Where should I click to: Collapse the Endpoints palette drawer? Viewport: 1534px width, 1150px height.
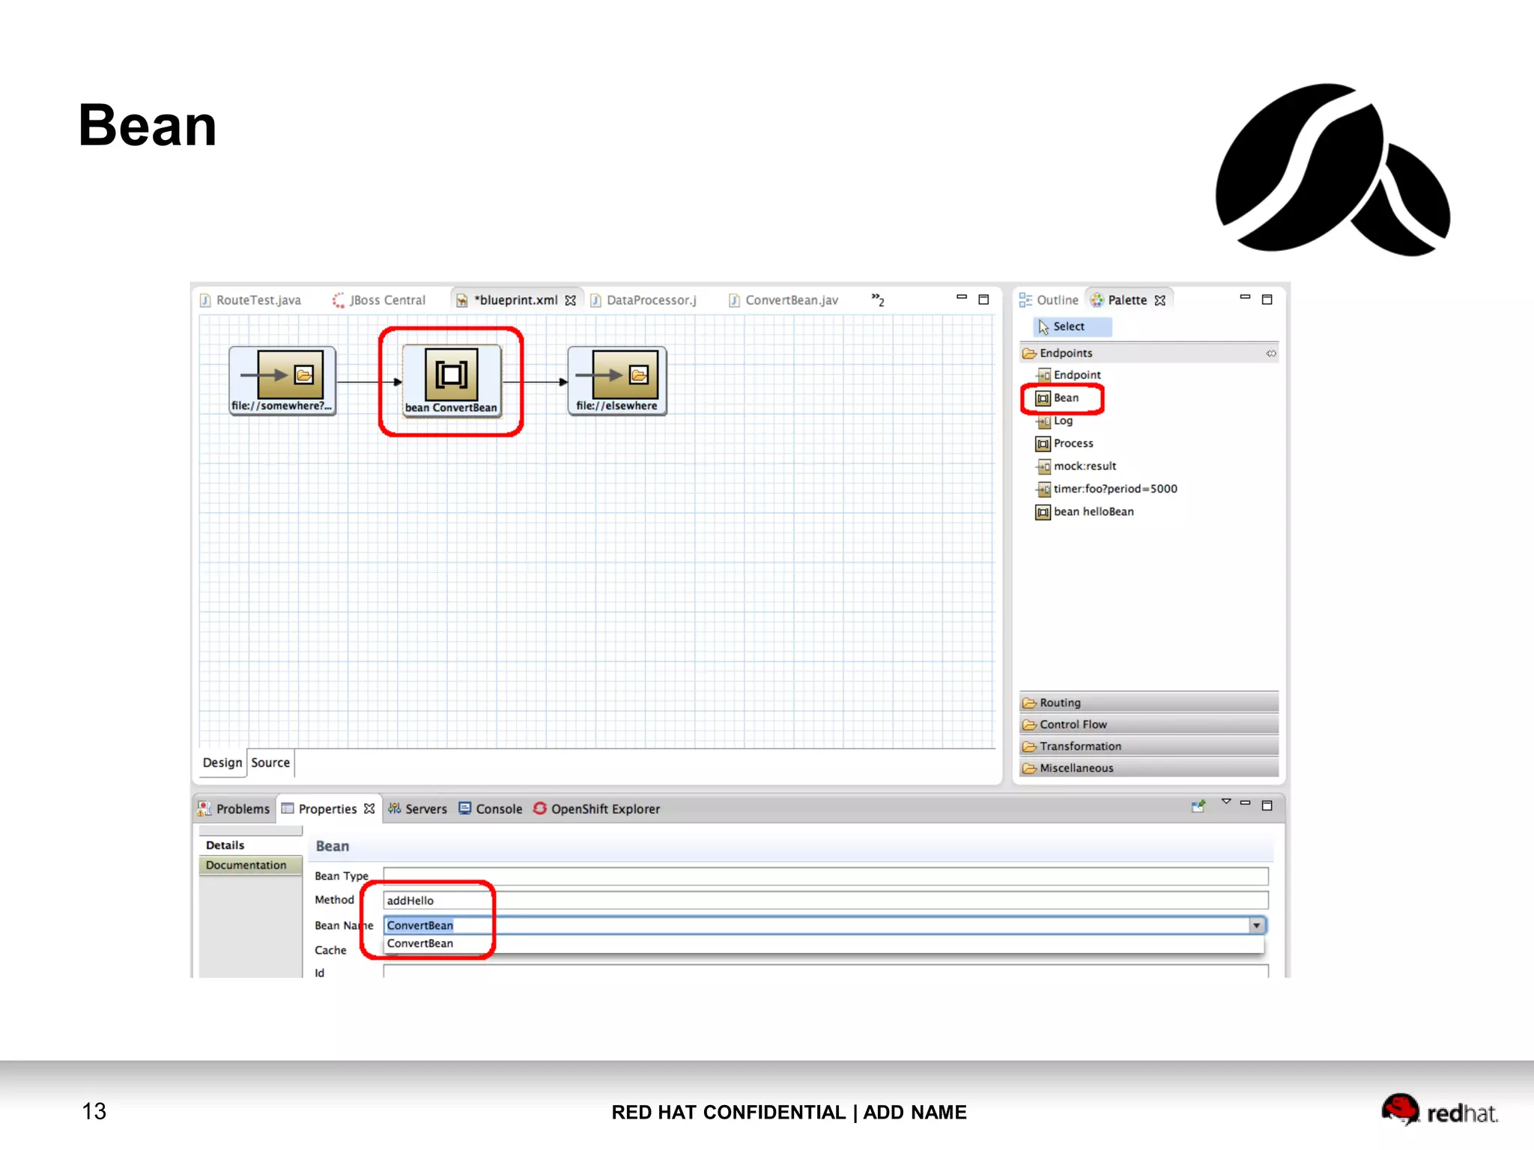coord(1149,353)
